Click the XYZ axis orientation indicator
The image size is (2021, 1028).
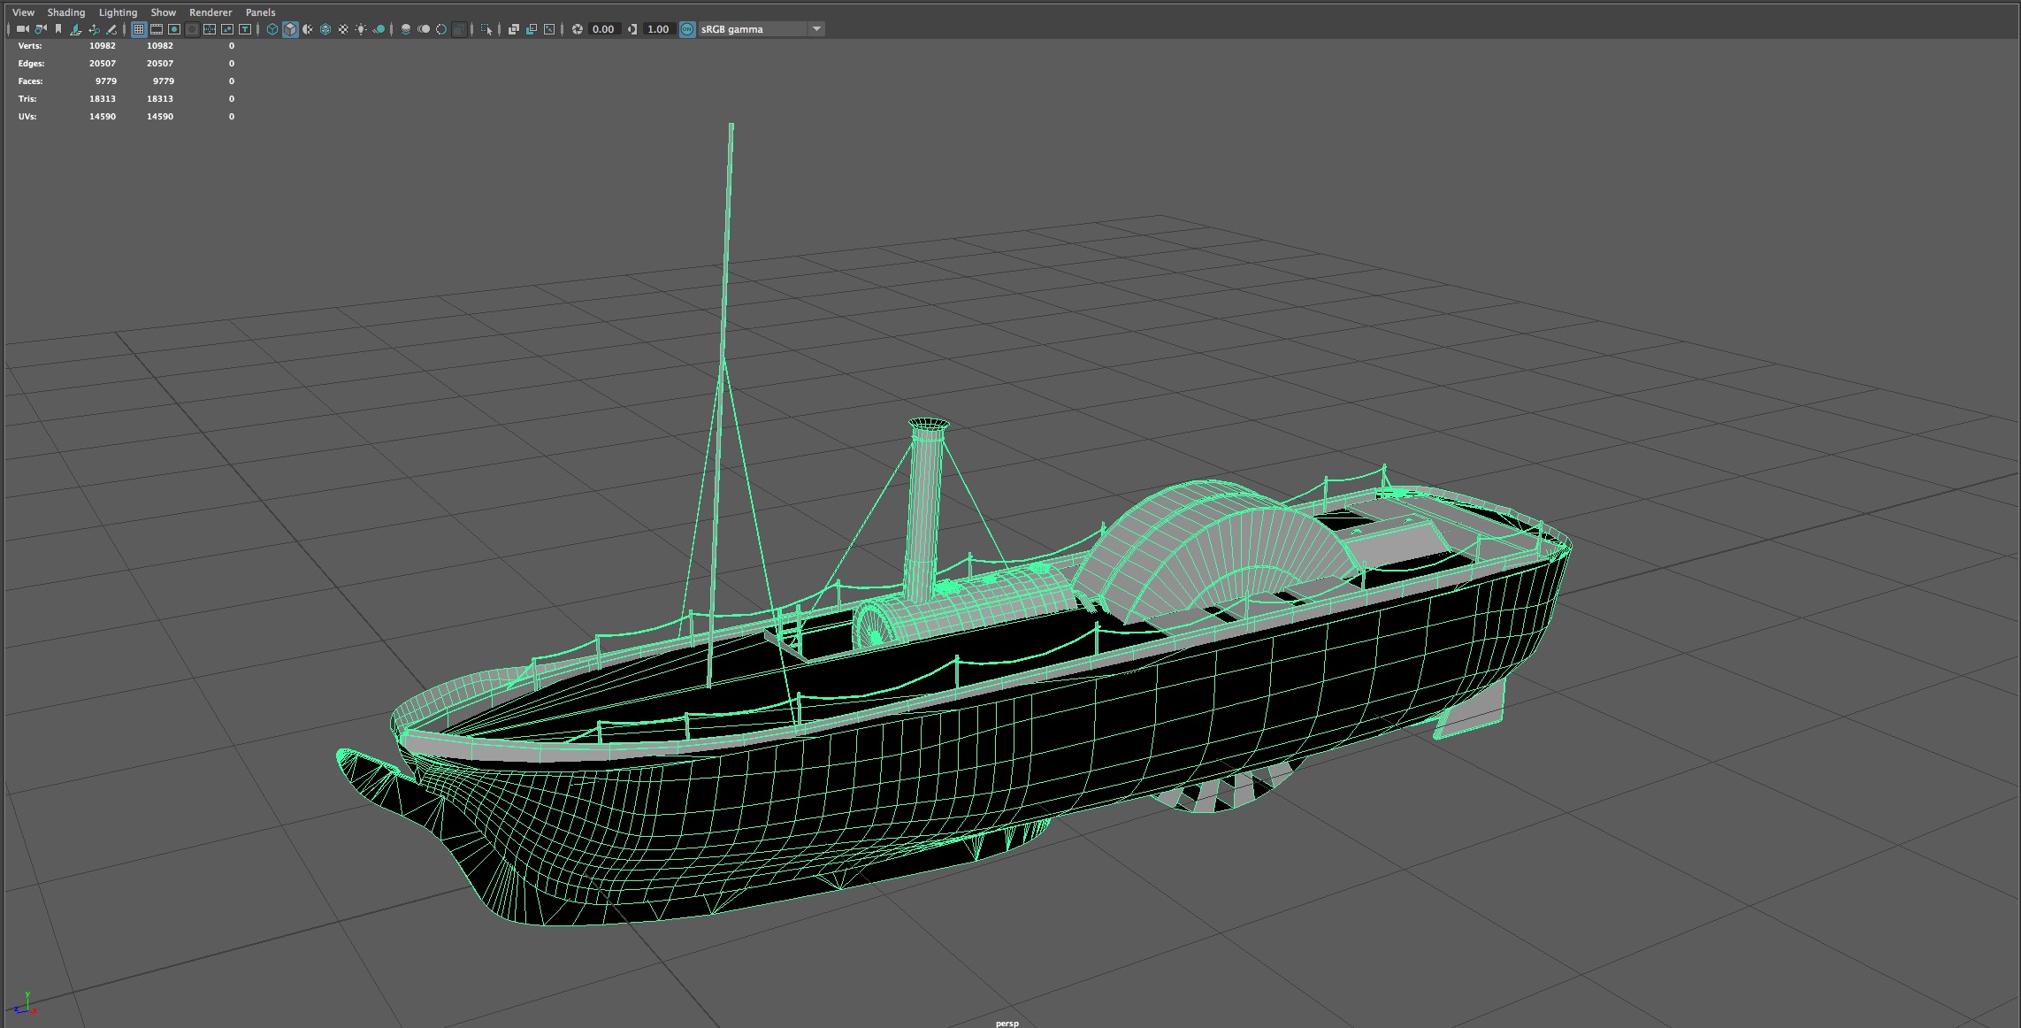[x=26, y=1003]
